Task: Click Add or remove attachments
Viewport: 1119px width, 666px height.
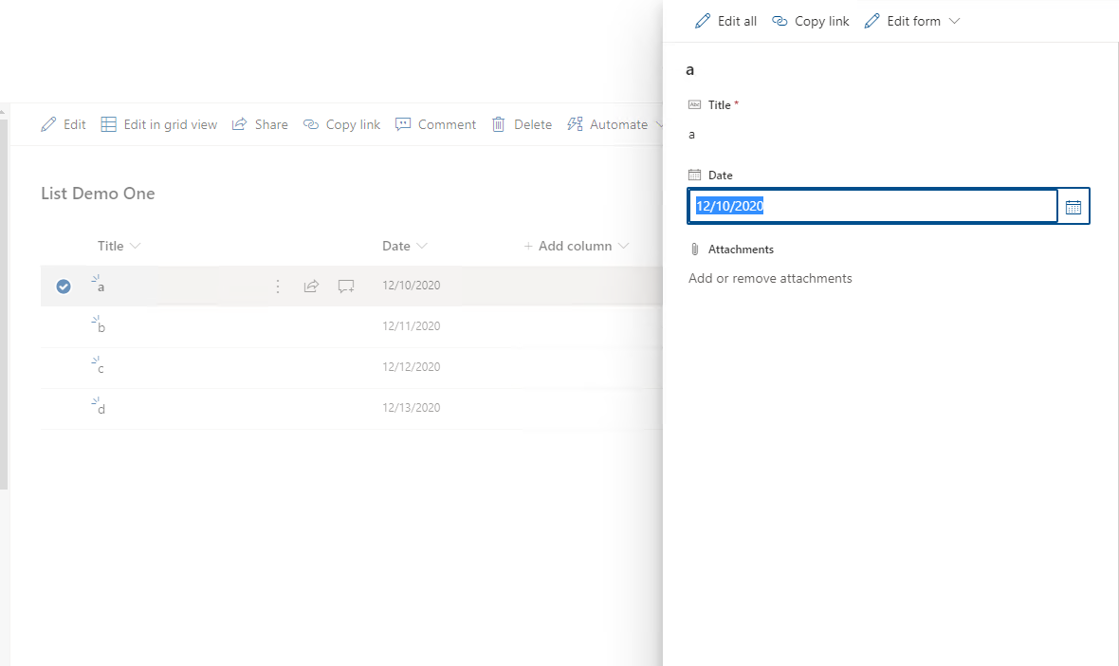Action: pos(770,278)
